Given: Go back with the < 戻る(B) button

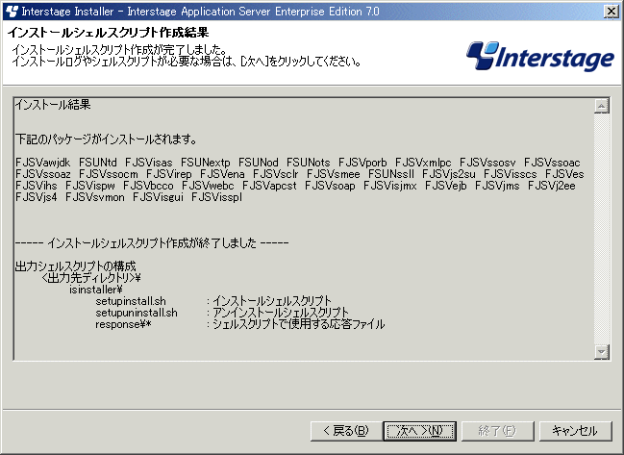Looking at the screenshot, I should point(346,431).
